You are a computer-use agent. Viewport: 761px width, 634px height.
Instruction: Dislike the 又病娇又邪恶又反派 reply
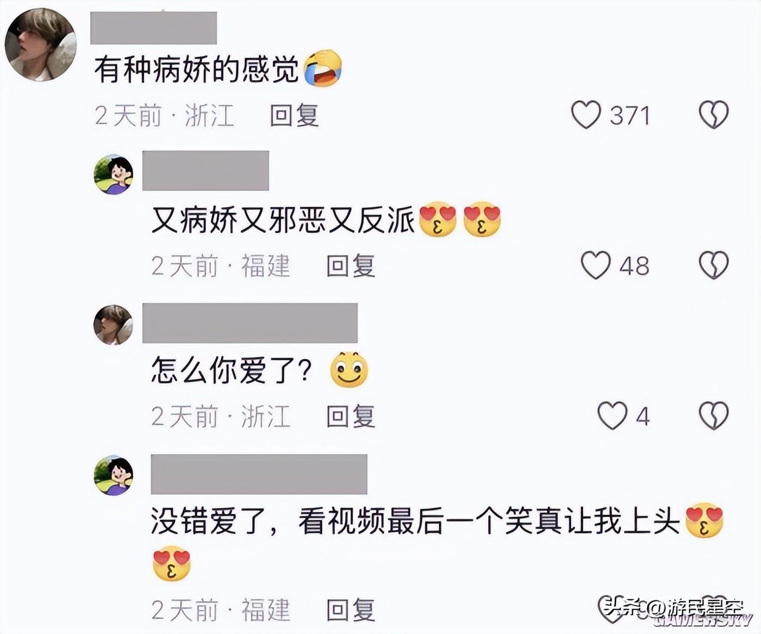click(713, 265)
